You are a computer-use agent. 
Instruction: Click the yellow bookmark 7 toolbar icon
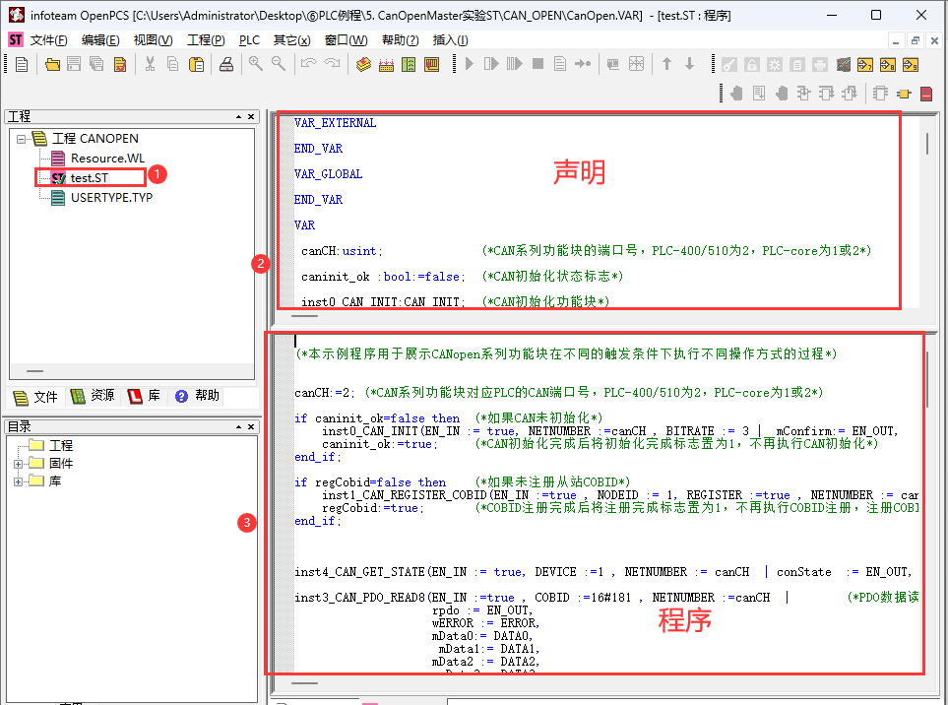(864, 65)
